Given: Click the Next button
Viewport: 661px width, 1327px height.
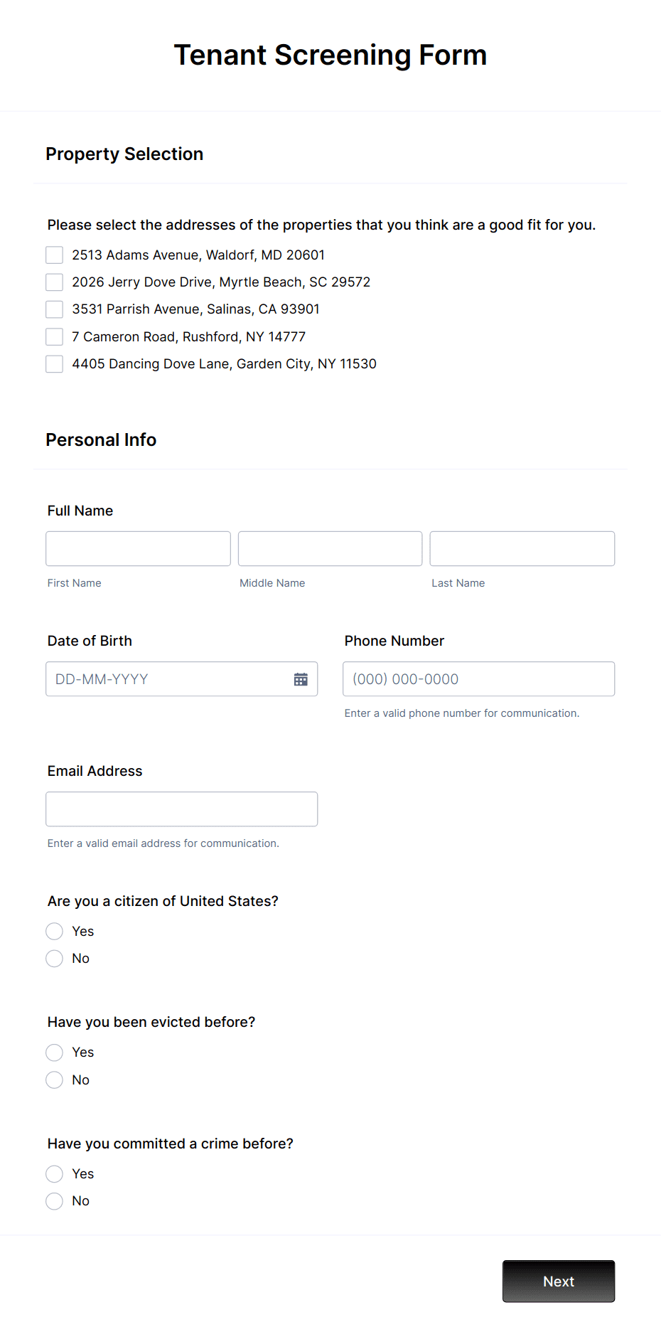Looking at the screenshot, I should tap(558, 1281).
